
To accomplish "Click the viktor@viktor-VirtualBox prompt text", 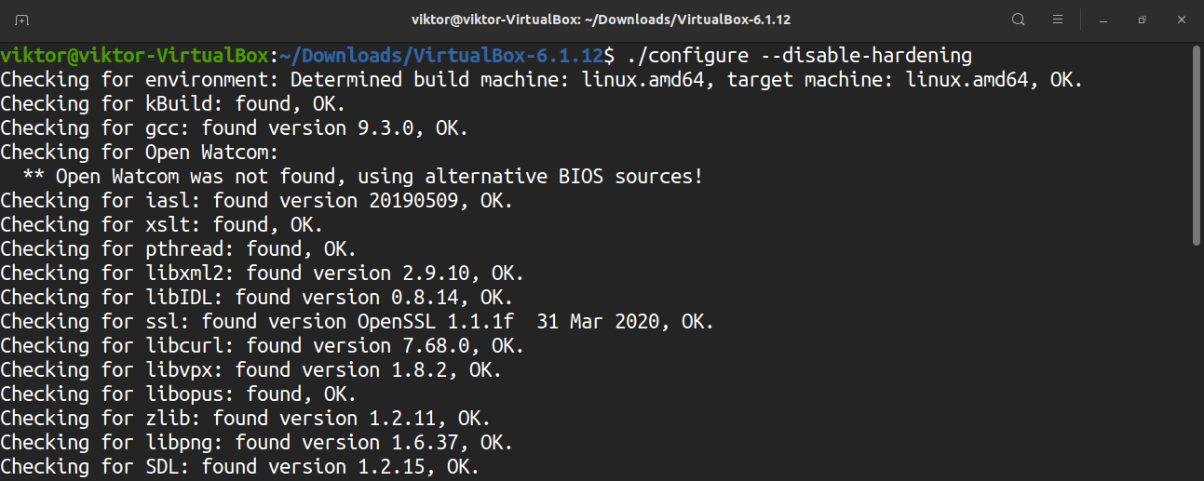I will pyautogui.click(x=134, y=56).
